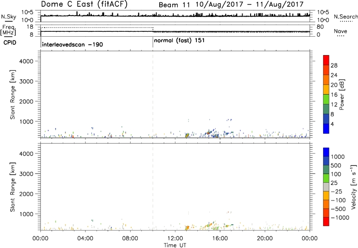The height and width of the screenshot is (248, 358).
Task: Click the velocity echo cluster near 13:00 UT
Action: point(187,227)
